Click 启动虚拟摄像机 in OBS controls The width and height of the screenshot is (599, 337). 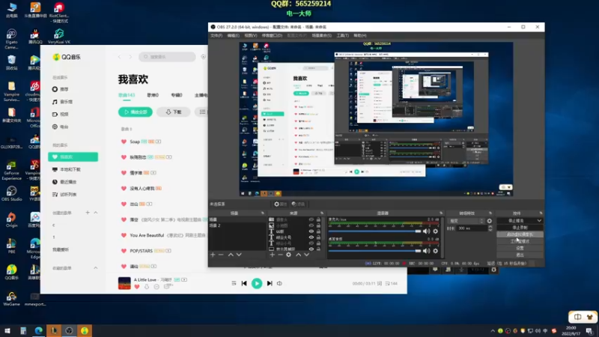click(520, 234)
